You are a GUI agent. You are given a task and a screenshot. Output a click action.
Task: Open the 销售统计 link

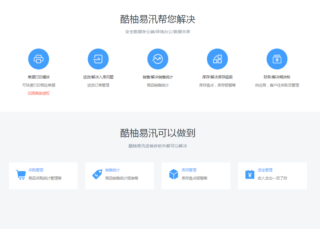coord(112,170)
